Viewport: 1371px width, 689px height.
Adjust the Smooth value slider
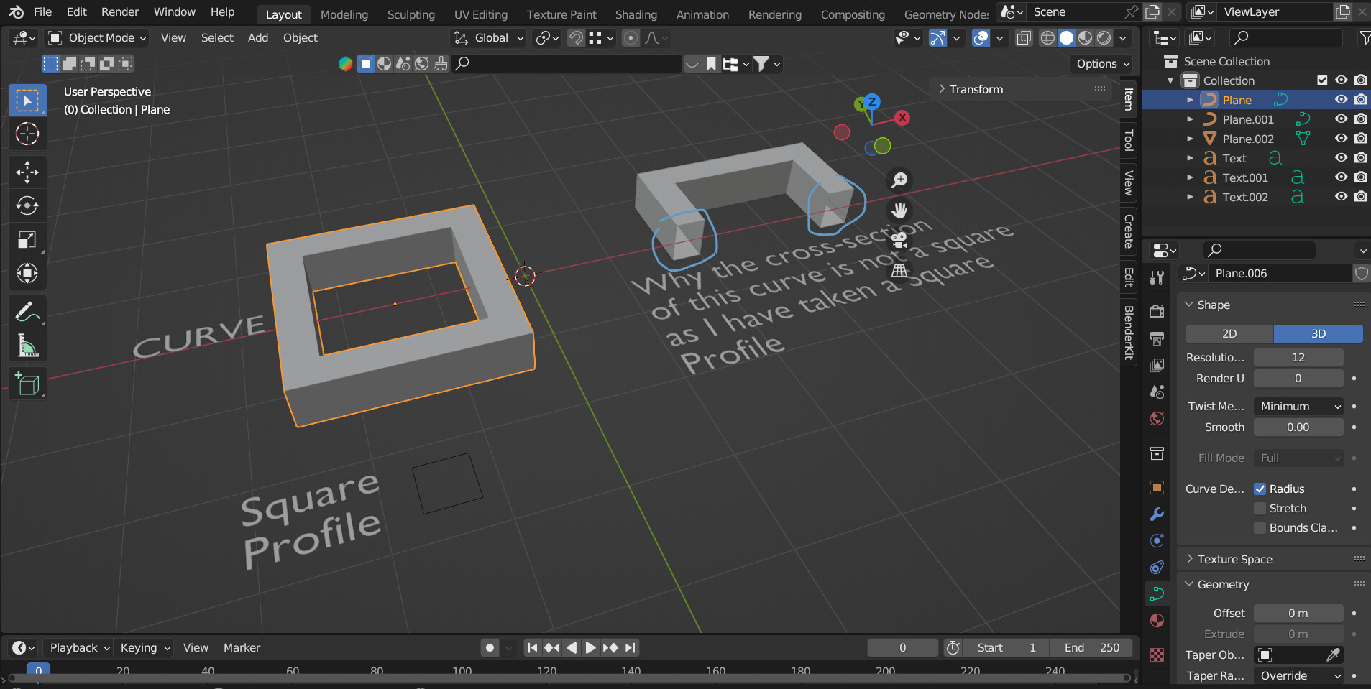[x=1298, y=427]
